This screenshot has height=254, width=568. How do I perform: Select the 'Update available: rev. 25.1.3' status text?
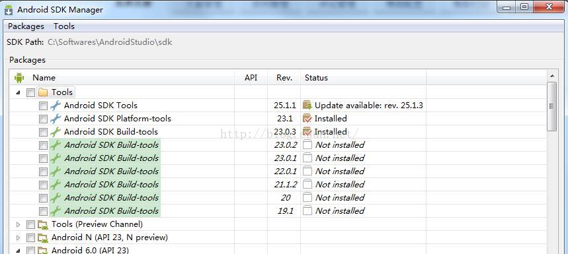tap(369, 106)
